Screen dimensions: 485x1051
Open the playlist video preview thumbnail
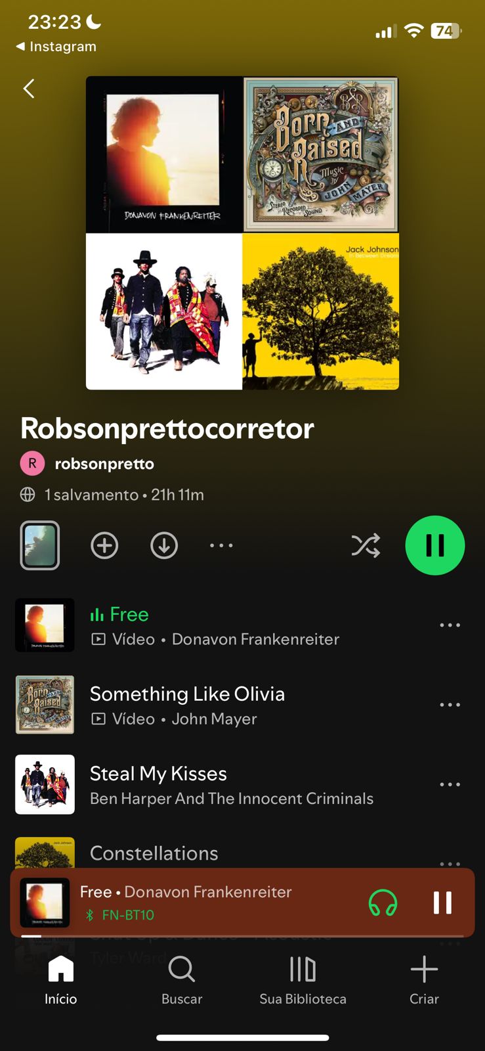coord(40,545)
